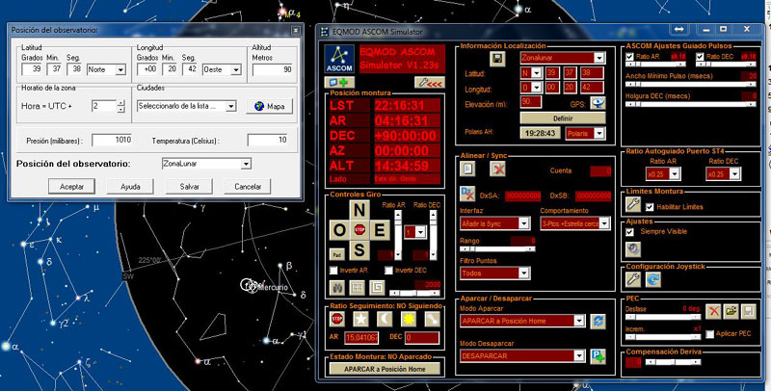Click the Presión (milibares) input field
Image resolution: width=771 pixels, height=391 pixels.
tap(111, 140)
